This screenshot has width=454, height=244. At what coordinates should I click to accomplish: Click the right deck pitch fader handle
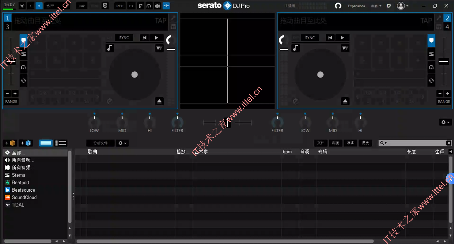(444, 61)
